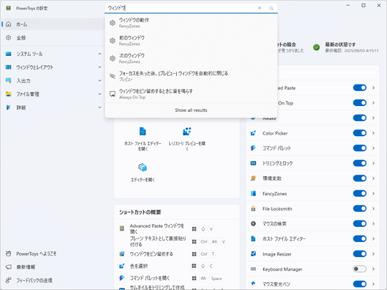Screen dimensions: 387x290
Task: Disable the Color Picker toggle switch
Action: 360,133
